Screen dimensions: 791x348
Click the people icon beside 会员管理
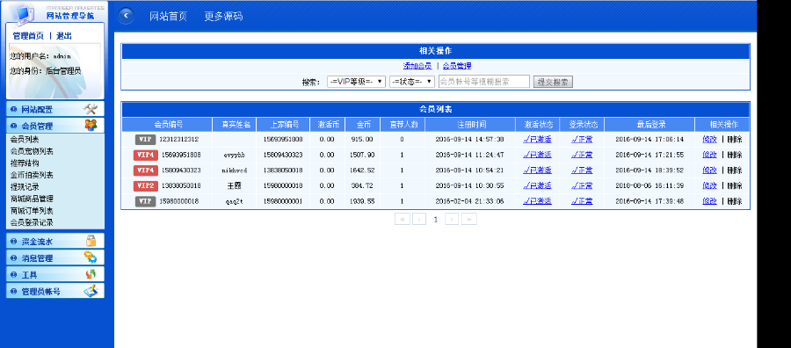(91, 125)
